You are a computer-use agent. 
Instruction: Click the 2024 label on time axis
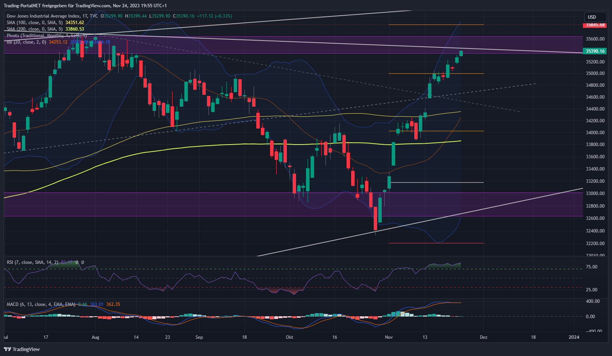574,337
